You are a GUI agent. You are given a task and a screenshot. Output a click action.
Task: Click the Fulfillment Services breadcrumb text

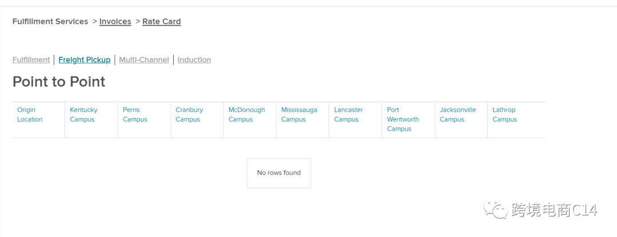coord(50,22)
